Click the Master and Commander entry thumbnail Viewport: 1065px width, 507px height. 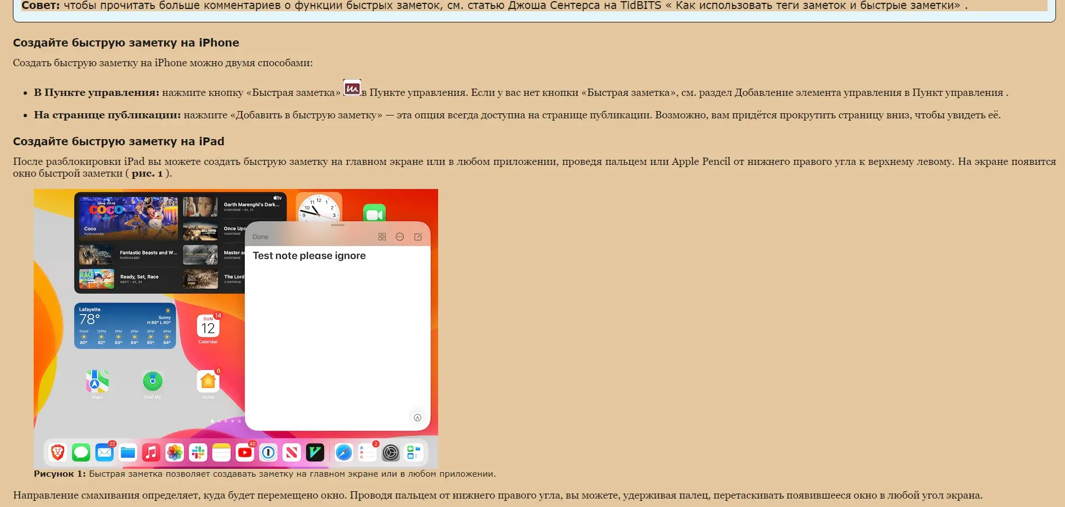pyautogui.click(x=201, y=255)
